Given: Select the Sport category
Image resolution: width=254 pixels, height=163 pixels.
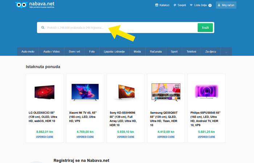Looking at the screenshot, I should [174, 51].
